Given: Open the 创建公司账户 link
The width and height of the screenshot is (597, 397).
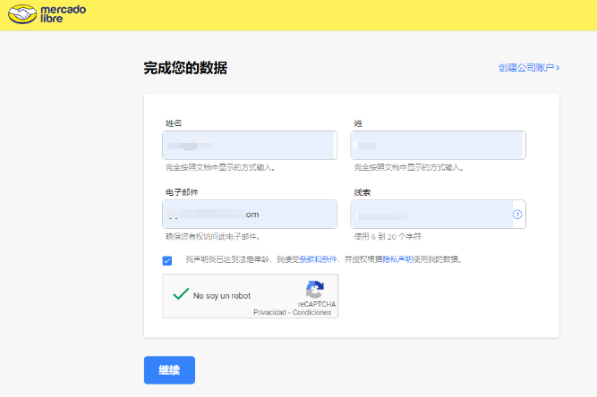Looking at the screenshot, I should [526, 68].
